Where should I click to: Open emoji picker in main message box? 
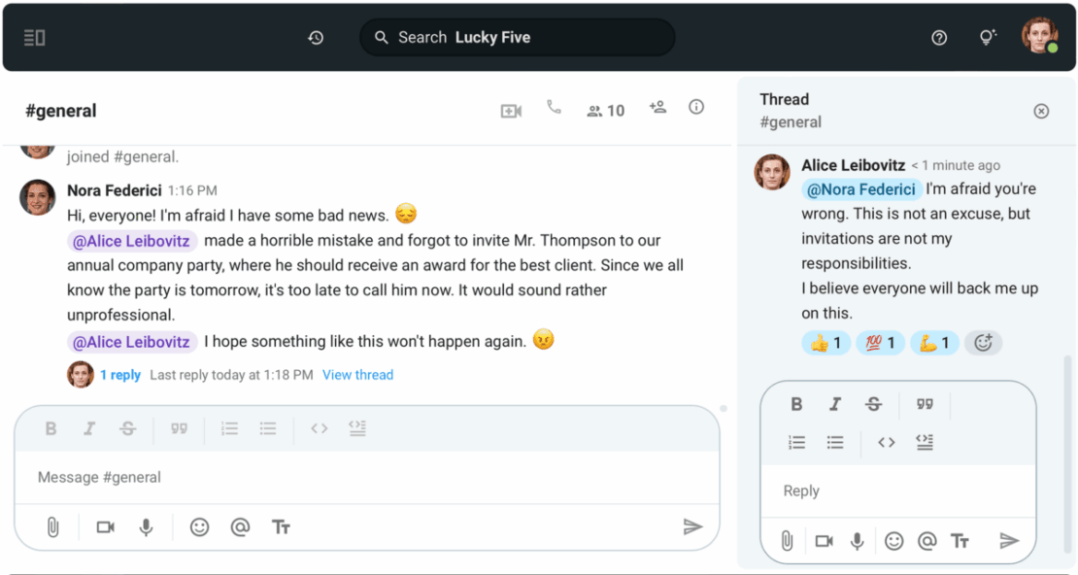[x=199, y=527]
